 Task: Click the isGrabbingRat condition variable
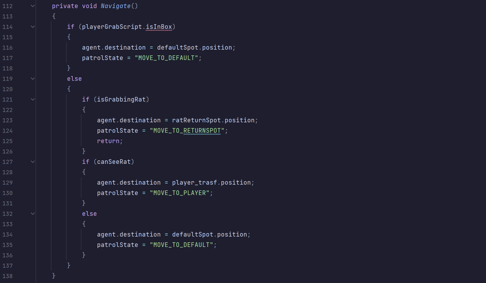point(121,100)
